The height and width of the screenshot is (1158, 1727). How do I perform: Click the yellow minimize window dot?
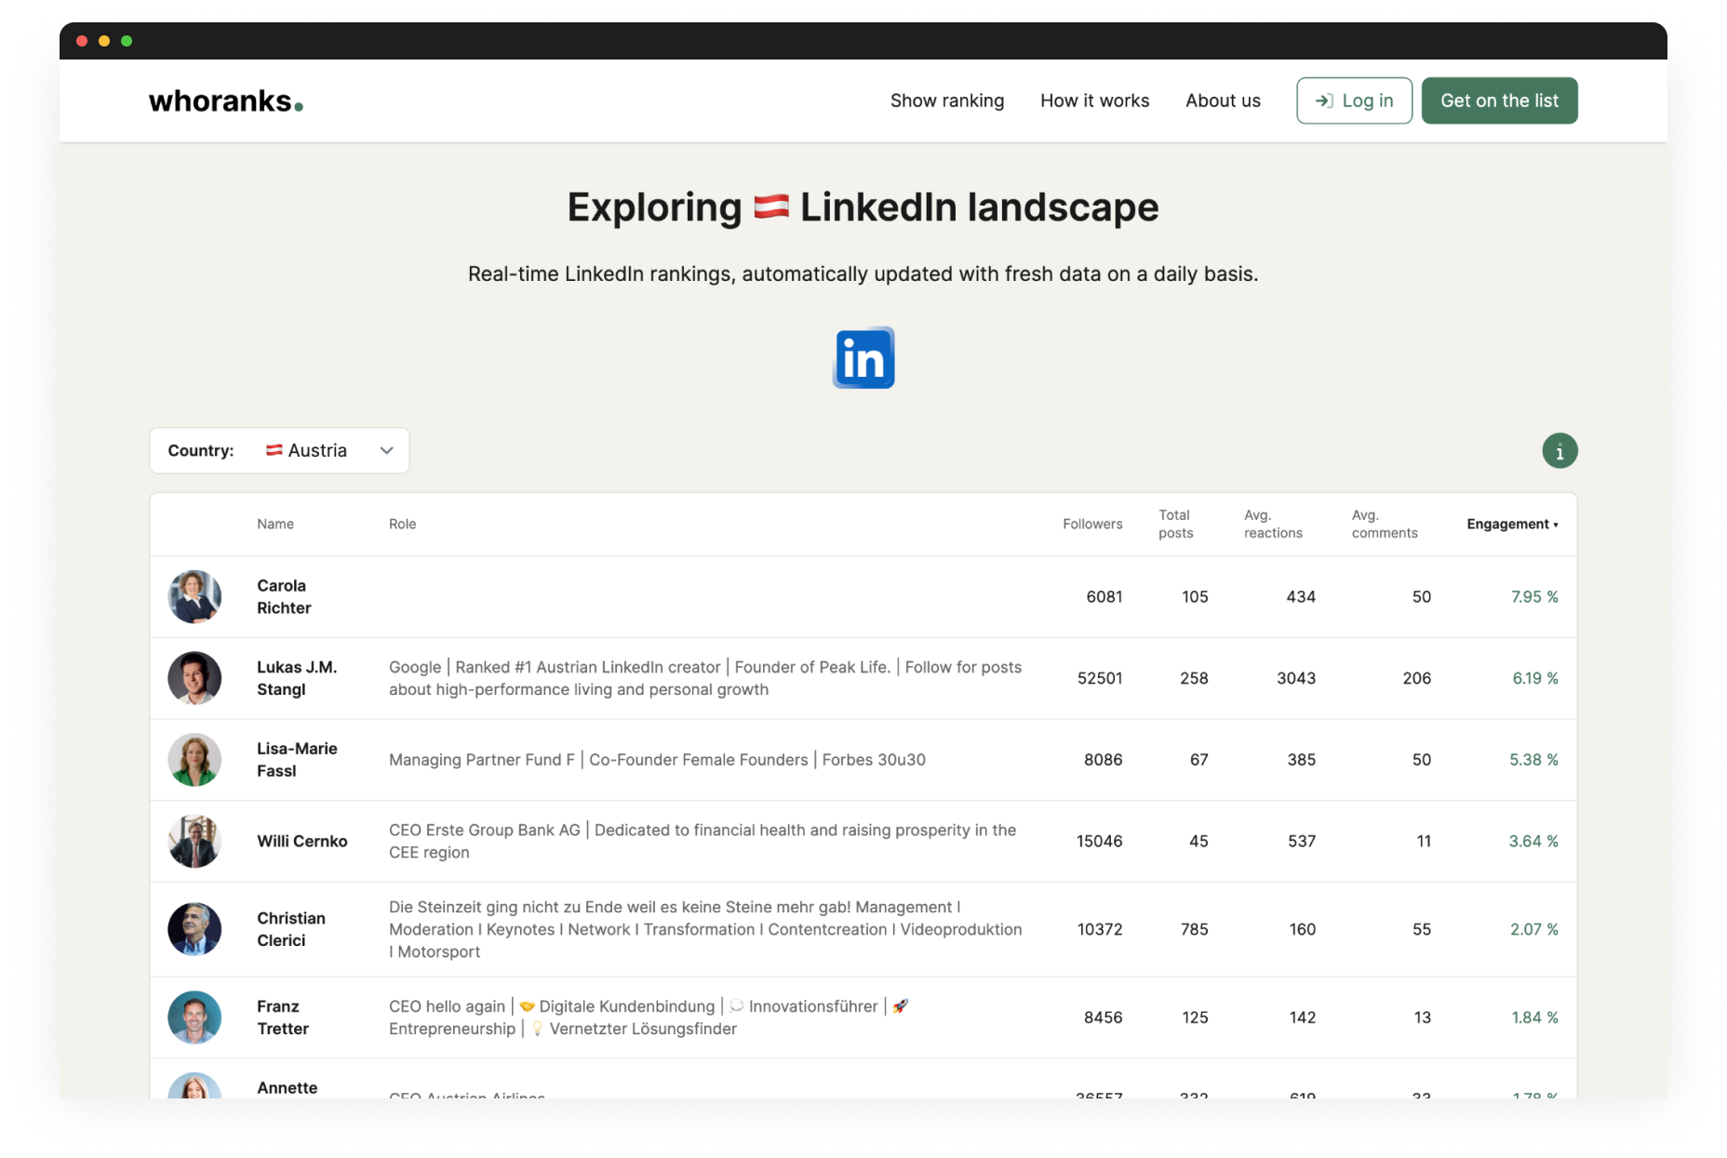(104, 41)
